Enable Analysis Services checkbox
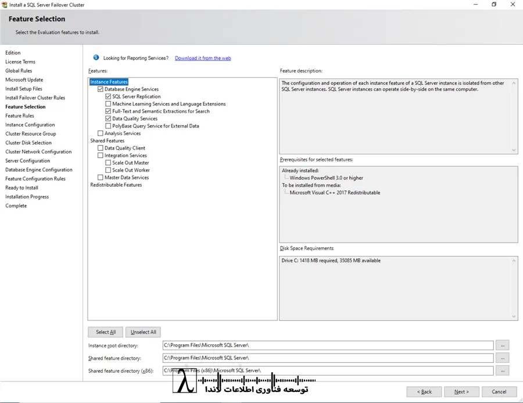 click(101, 133)
